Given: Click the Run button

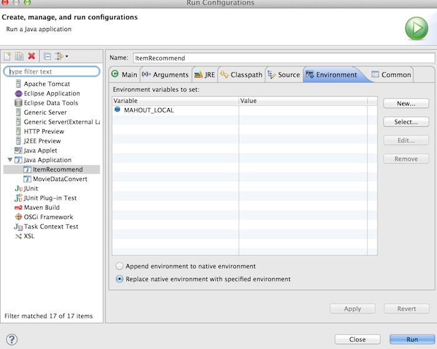Looking at the screenshot, I should [412, 339].
